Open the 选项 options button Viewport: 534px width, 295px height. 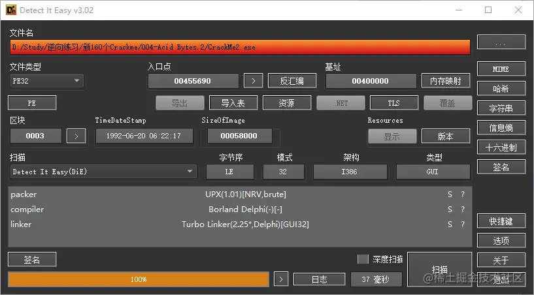pos(501,241)
